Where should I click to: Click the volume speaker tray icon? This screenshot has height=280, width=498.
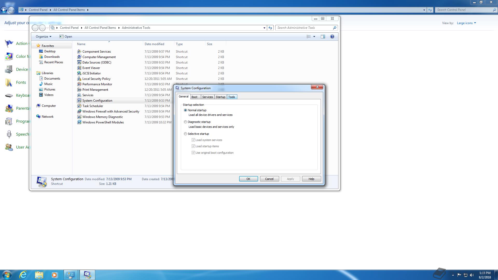click(472, 275)
